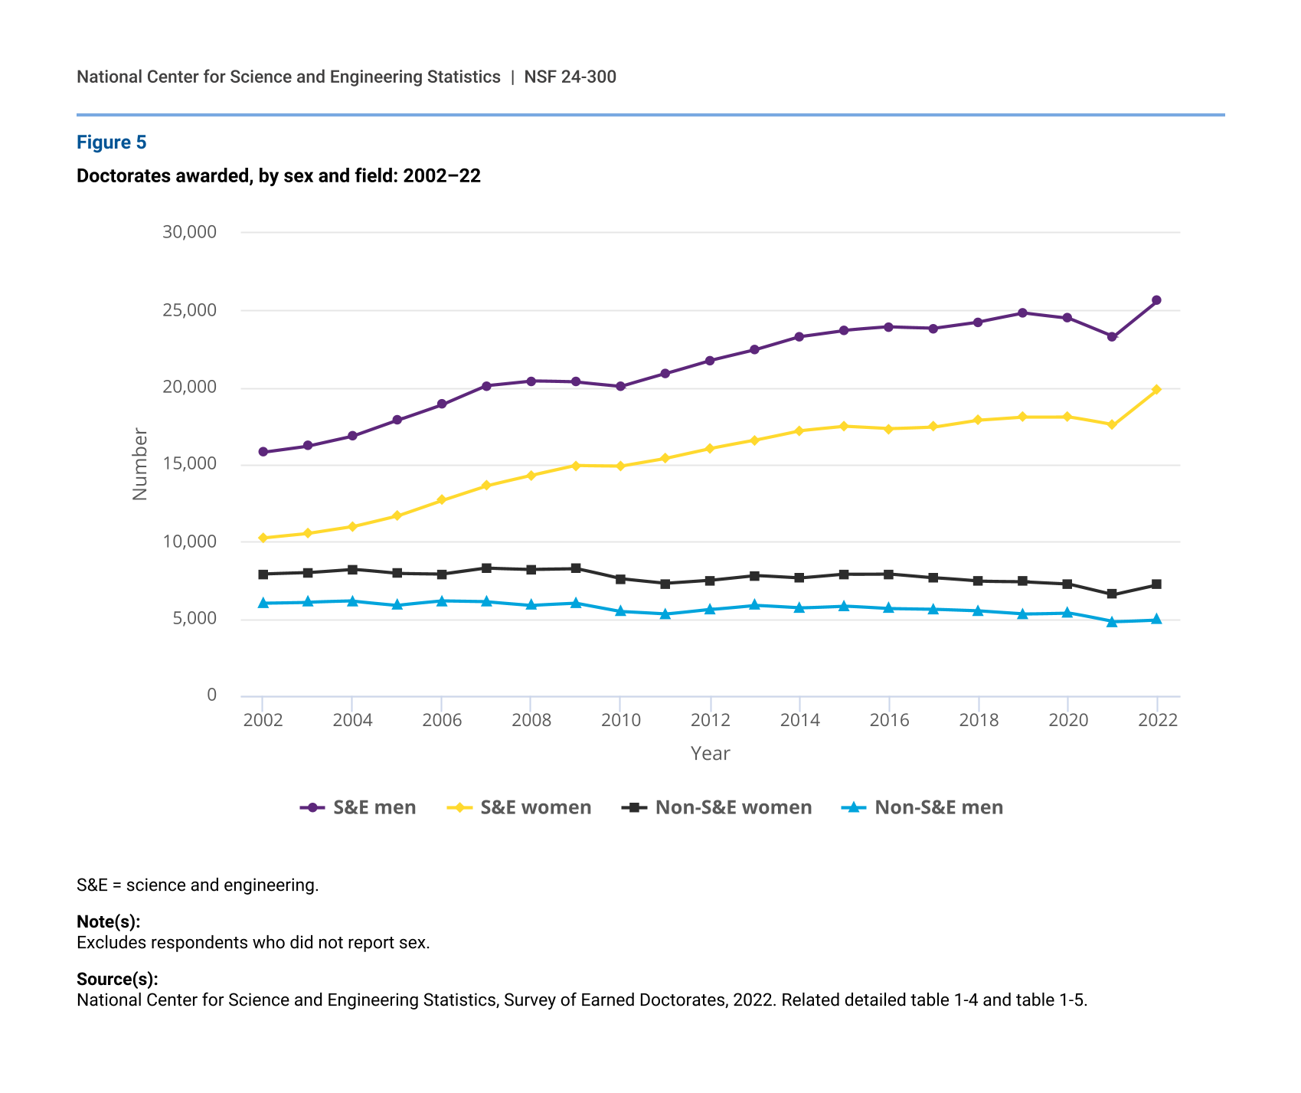The height and width of the screenshot is (1093, 1301).
Task: Hide the S&E women series via legend label
Action: [x=535, y=808]
